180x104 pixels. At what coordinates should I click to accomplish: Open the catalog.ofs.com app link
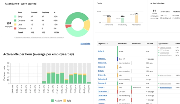[166, 48]
